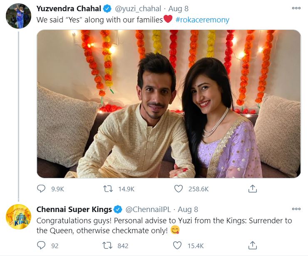Like Yuzvendra Chahal's tweet
Image resolution: width=308 pixels, height=256 pixels.
click(x=179, y=189)
